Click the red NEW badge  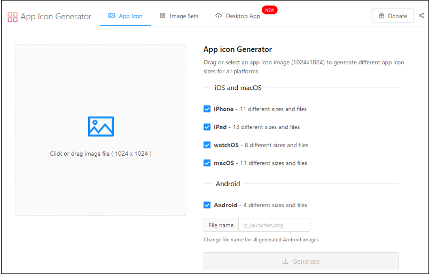tap(269, 10)
